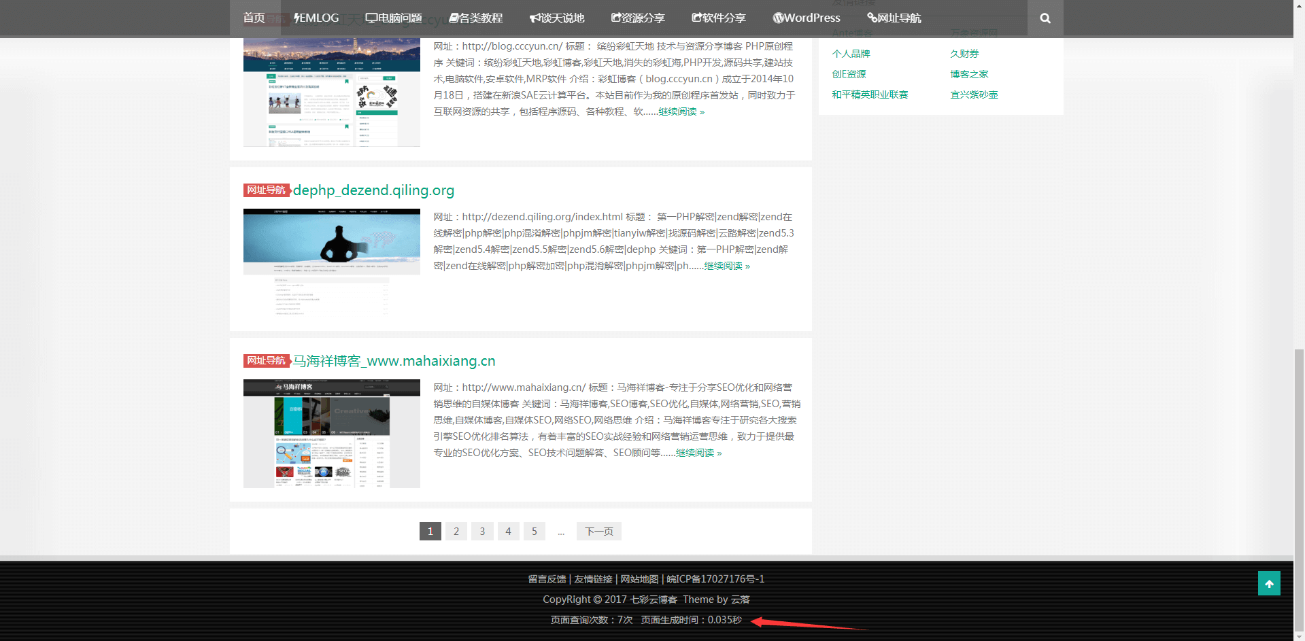Open the 马海祥博客 article title link

pyautogui.click(x=394, y=361)
